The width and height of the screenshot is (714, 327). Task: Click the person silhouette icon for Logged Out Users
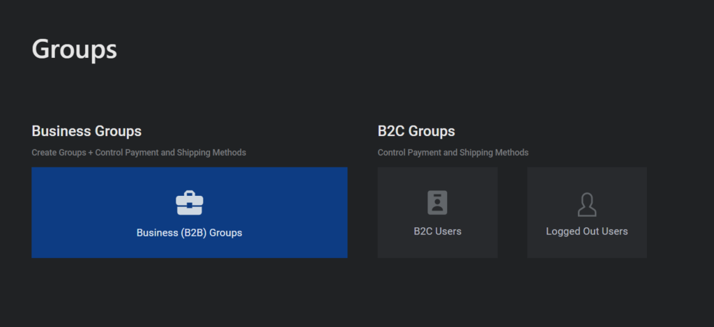tap(587, 204)
